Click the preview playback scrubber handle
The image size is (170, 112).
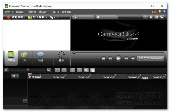[x=74, y=53]
